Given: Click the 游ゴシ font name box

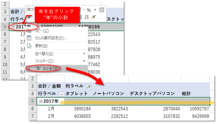Looking at the screenshot, I should point(31,10).
